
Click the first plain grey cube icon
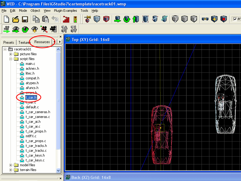tap(184, 19)
